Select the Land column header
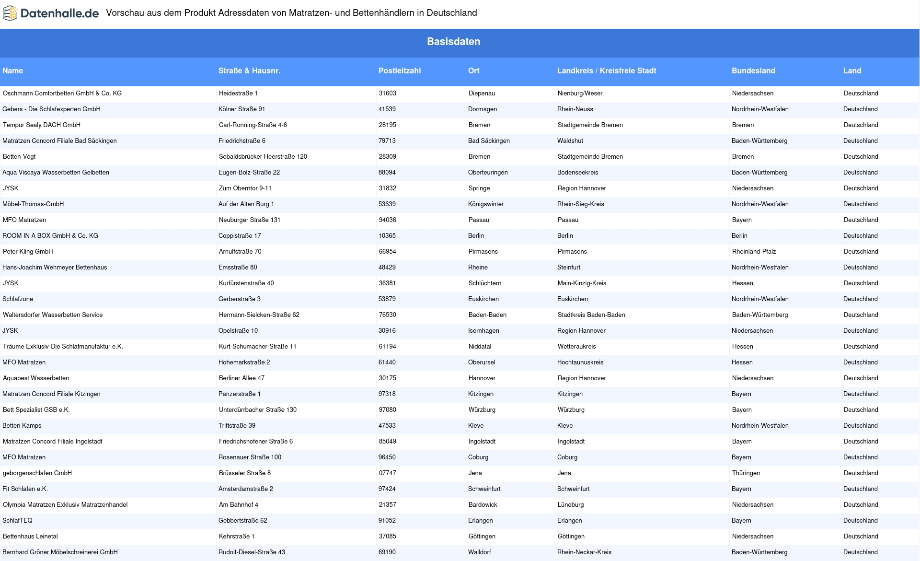 pyautogui.click(x=852, y=71)
